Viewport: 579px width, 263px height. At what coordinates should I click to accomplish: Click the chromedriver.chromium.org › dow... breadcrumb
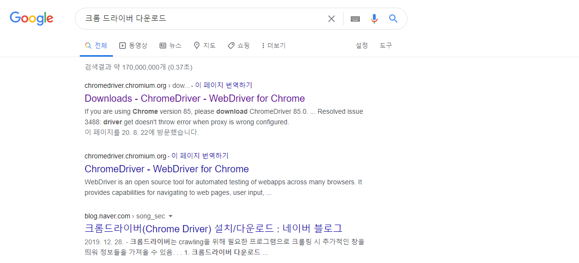137,85
